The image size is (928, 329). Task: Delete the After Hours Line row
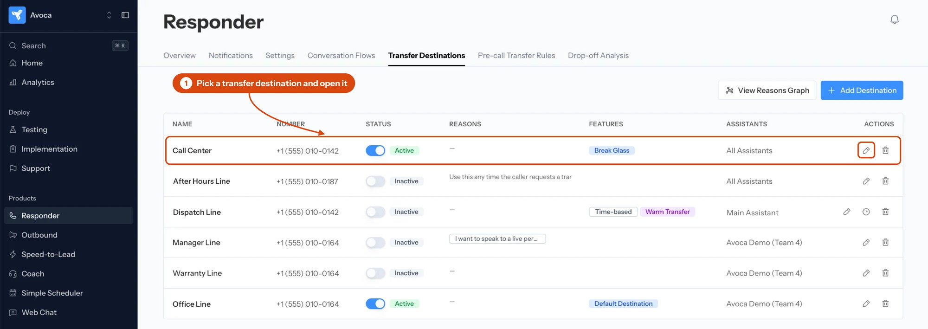[x=885, y=181]
